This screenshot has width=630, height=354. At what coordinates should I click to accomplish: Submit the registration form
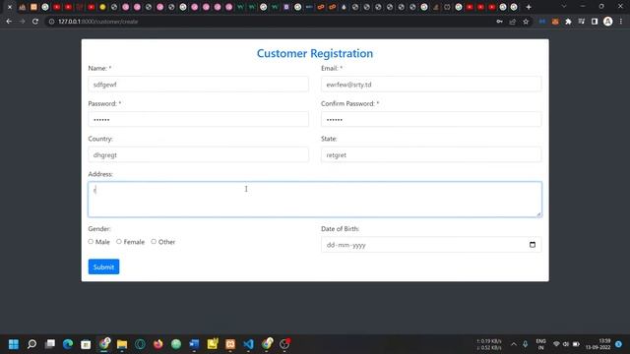tap(103, 266)
